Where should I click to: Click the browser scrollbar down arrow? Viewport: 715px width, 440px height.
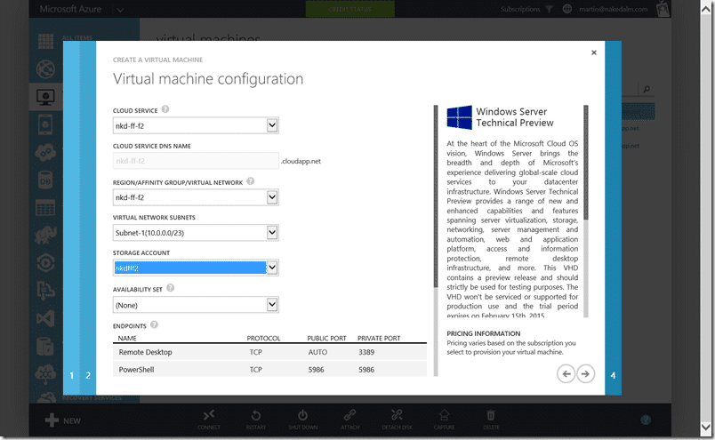[706, 428]
